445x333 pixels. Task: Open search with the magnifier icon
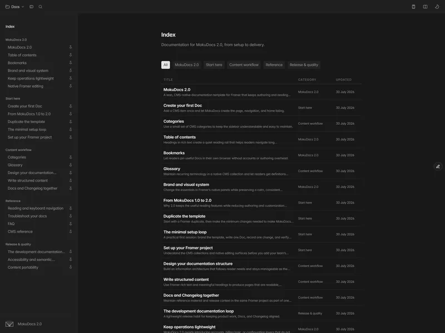click(40, 7)
